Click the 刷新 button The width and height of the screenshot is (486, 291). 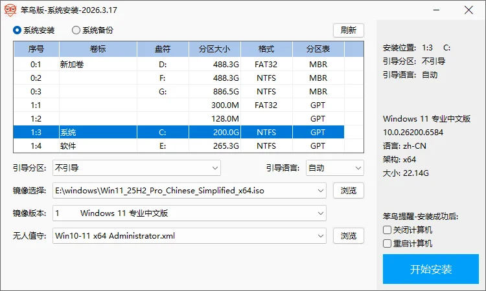[349, 30]
